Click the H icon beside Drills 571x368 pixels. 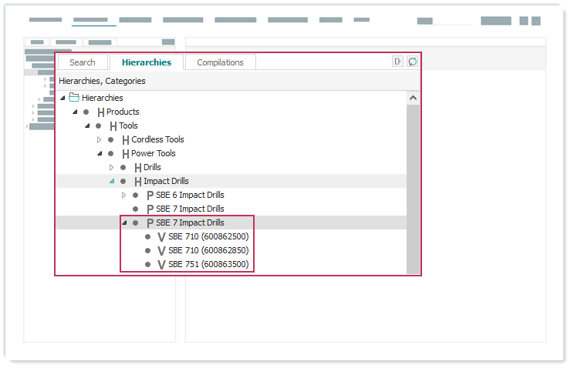(x=138, y=168)
